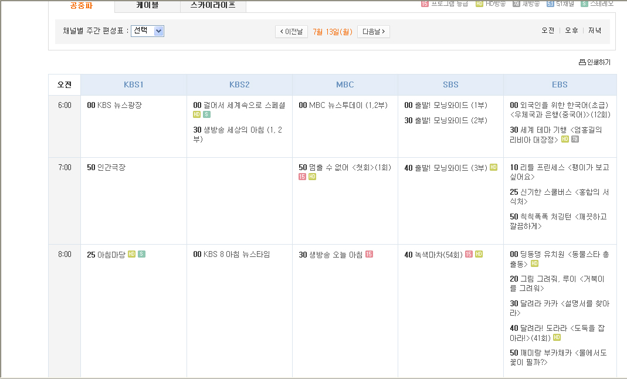Viewport: 627px width, 379px height.
Task: Click HD icon after 달려라! 도라라 (41회)
Action: point(557,337)
